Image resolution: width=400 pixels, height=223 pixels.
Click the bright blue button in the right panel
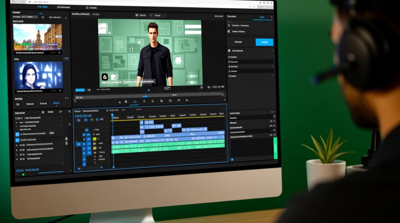264,42
